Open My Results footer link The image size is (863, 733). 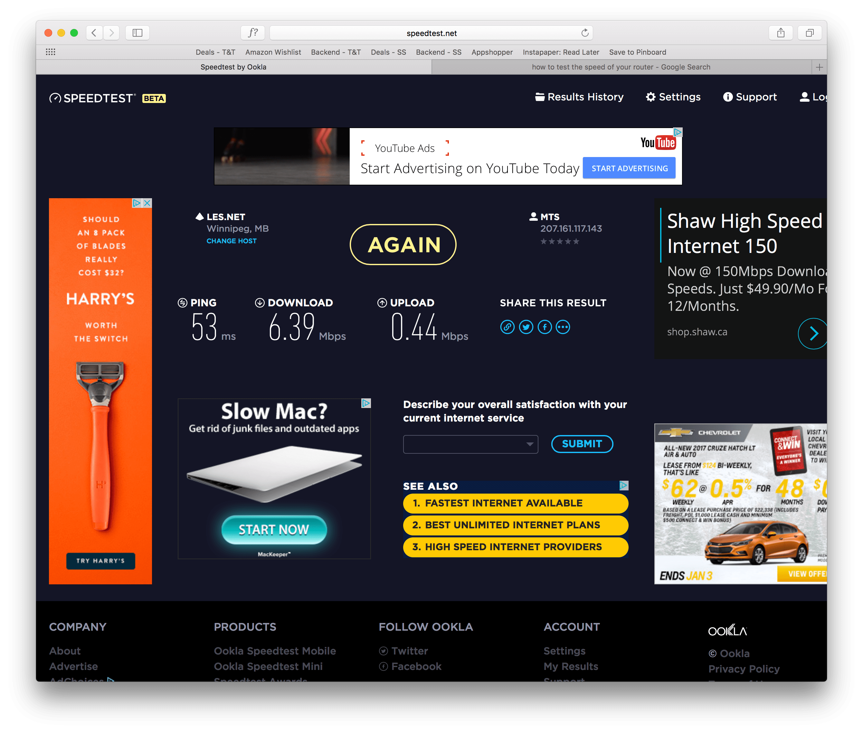click(x=571, y=666)
